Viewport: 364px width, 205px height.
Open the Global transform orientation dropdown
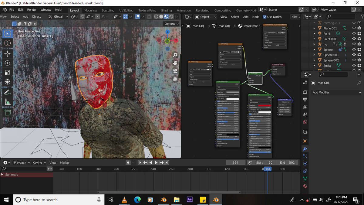click(58, 17)
